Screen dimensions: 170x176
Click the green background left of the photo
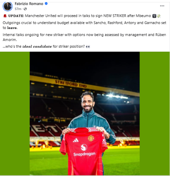coord(15,113)
